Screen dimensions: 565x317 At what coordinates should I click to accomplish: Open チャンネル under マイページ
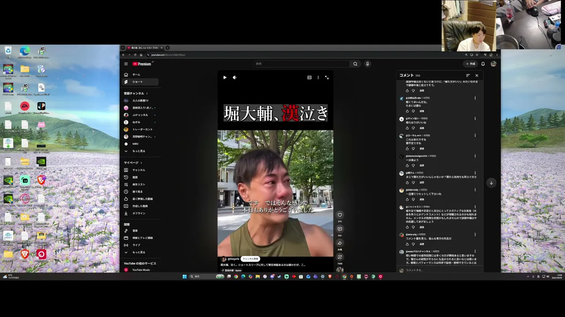pyautogui.click(x=139, y=170)
